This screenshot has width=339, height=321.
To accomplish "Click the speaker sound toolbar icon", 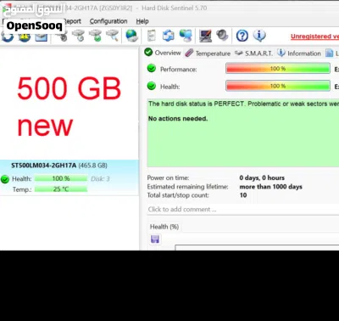I will click(x=222, y=36).
